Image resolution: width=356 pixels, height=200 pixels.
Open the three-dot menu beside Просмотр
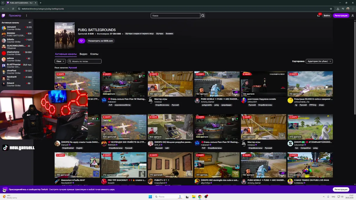click(x=26, y=16)
